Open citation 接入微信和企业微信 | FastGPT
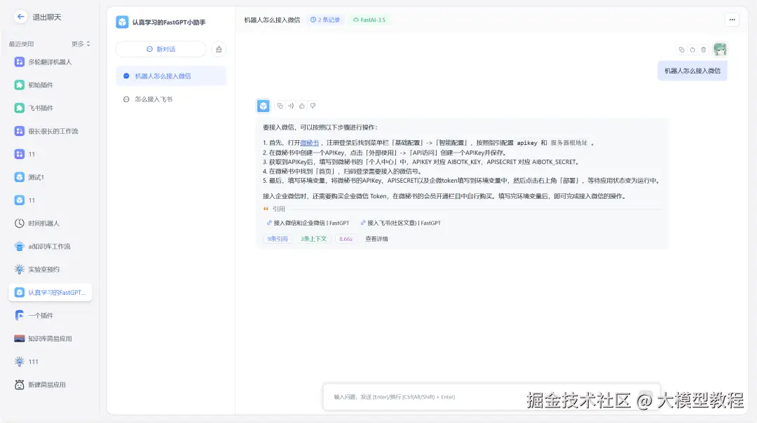757x423 pixels. (x=308, y=223)
